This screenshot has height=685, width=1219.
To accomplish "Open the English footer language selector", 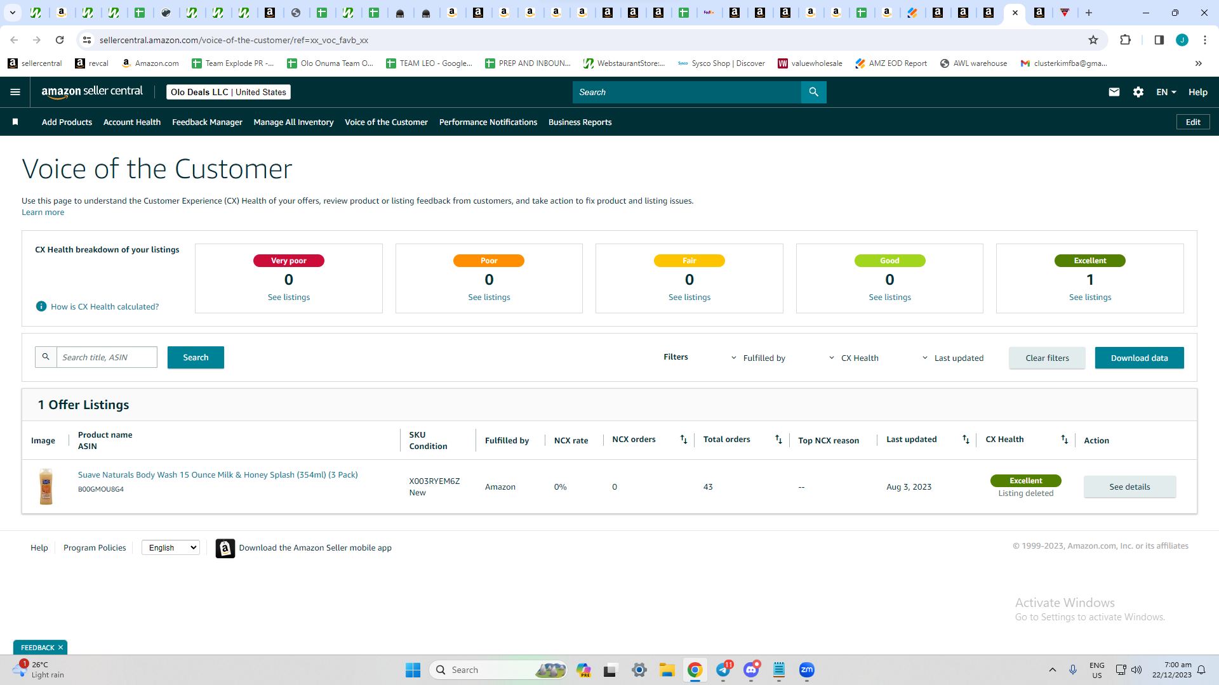I will click(x=171, y=547).
